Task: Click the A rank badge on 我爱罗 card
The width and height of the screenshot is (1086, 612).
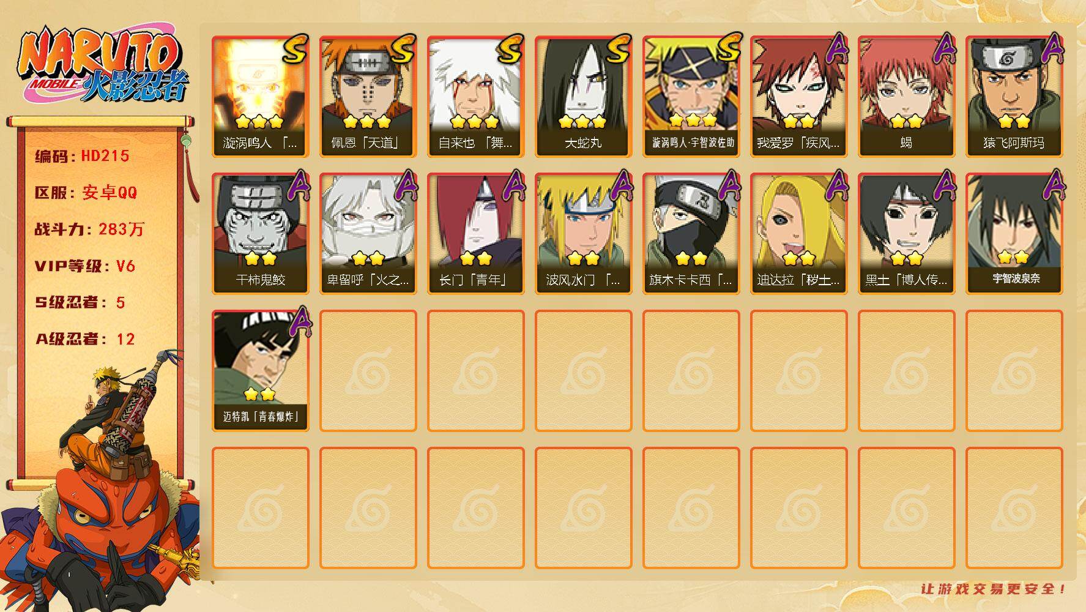Action: pos(835,49)
